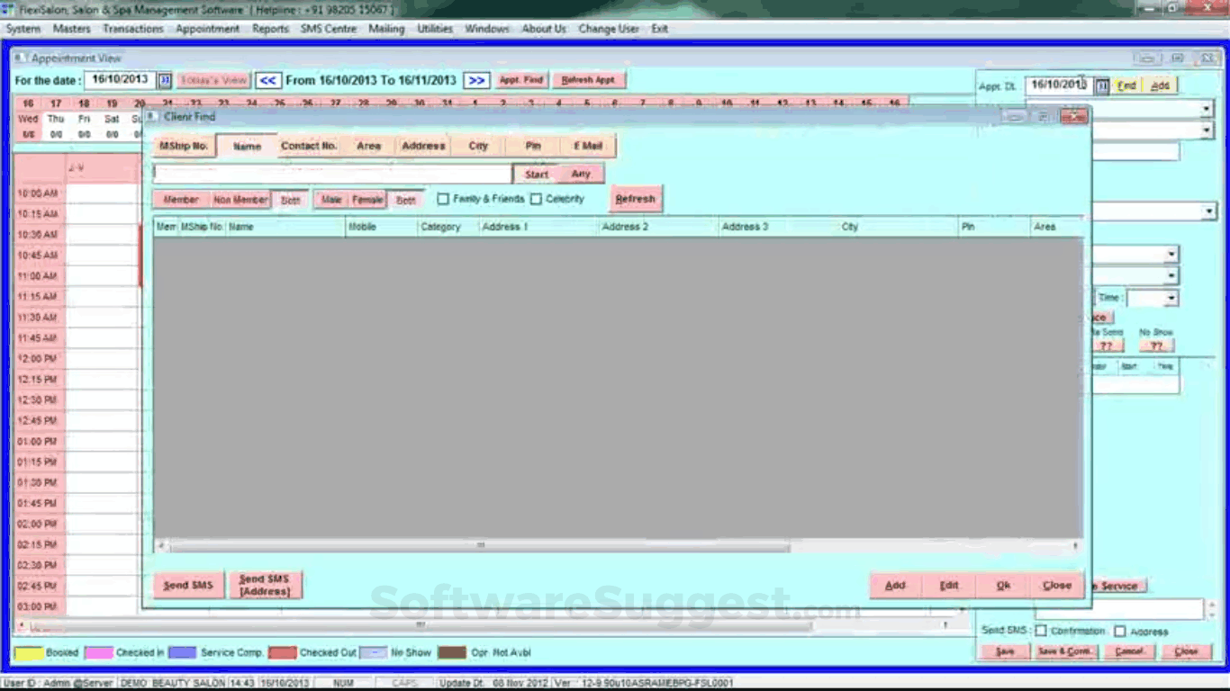Open the Utilities menu
Screen dimensions: 1230x691
click(x=435, y=29)
